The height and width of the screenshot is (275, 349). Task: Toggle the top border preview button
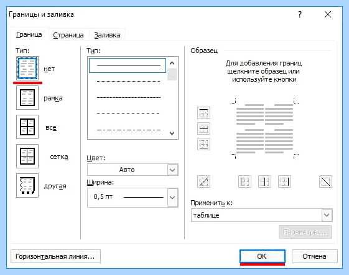click(203, 113)
